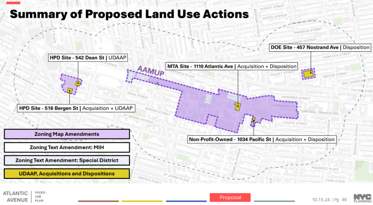Click the yellow 1034 Pacific St parcel
Viewport: 373px width, 205px height.
click(254, 119)
